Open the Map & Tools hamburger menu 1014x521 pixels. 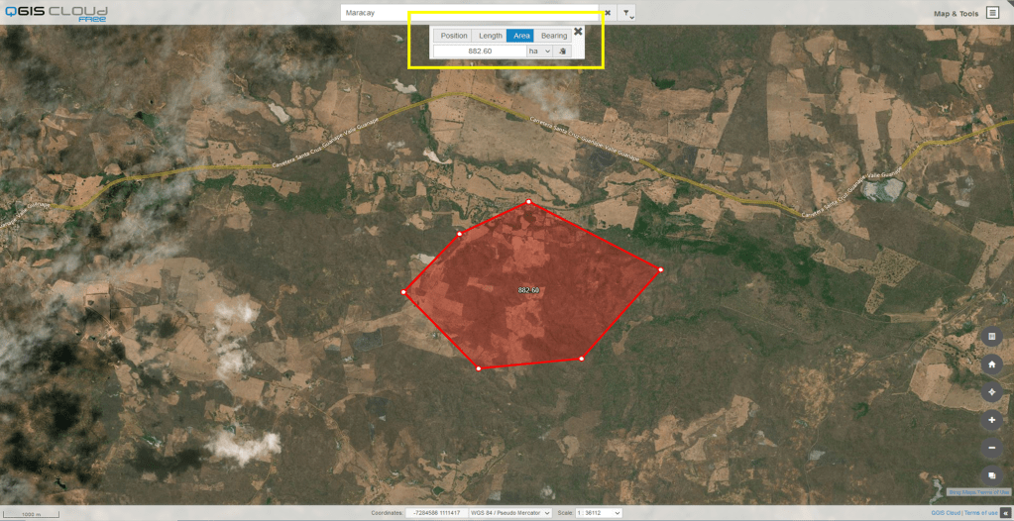click(992, 13)
